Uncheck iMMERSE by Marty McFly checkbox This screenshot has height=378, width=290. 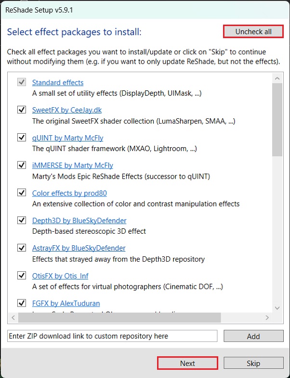point(22,165)
